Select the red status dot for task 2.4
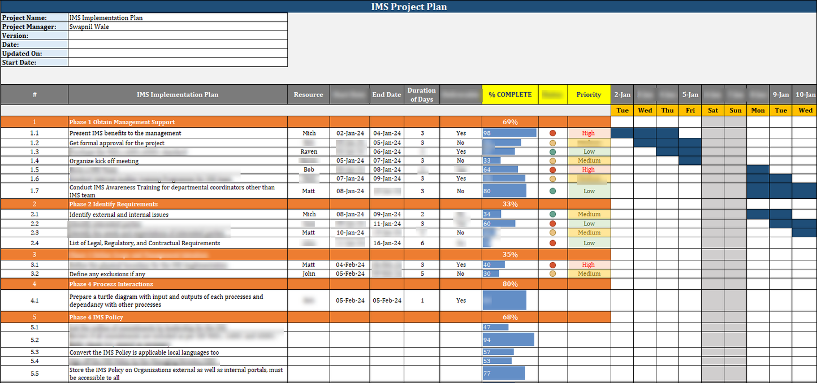This screenshot has width=817, height=383. 552,243
